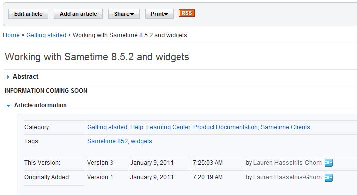Click IBM badge in Originally Added row
The height and width of the screenshot is (195, 357).
click(x=329, y=177)
